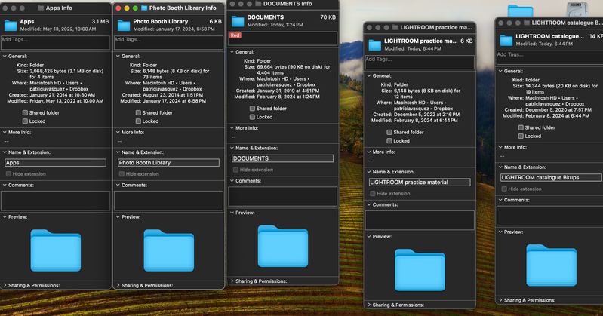Click DOCUMENTS header folder icon
Screen dimensions: 603x316
(238, 21)
